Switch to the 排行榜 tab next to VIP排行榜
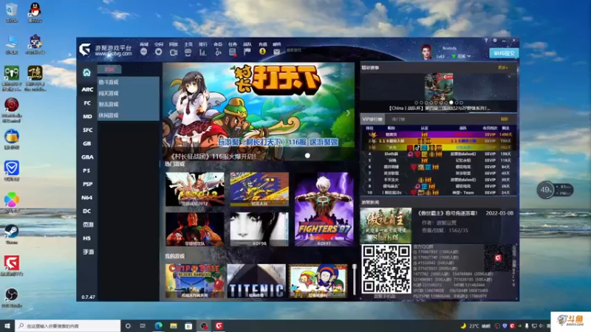The width and height of the screenshot is (591, 332). 398,120
